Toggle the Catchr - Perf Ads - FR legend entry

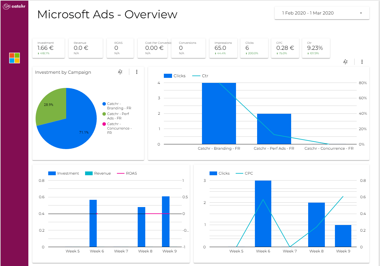coord(116,116)
